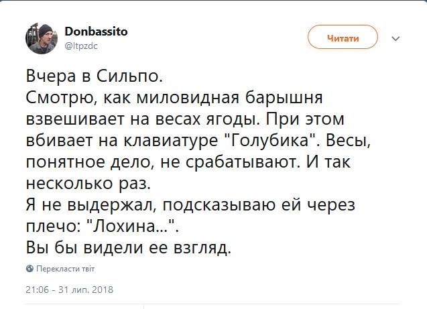Click the word 'миловидная' in the tweet
The width and height of the screenshot is (427, 309).
[x=188, y=97]
